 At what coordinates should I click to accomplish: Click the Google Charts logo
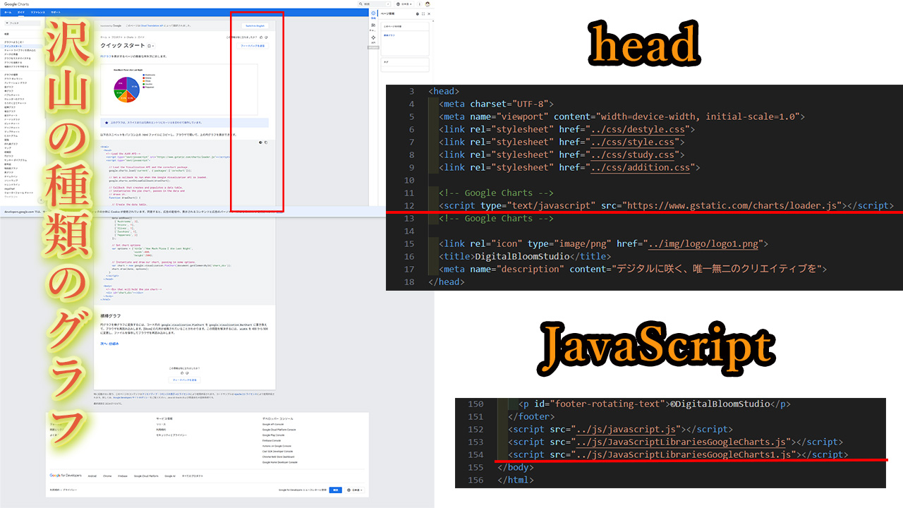(16, 4)
